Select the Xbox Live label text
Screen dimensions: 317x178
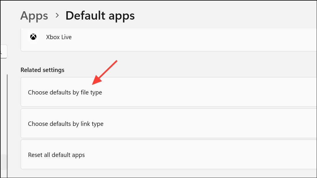[59, 37]
